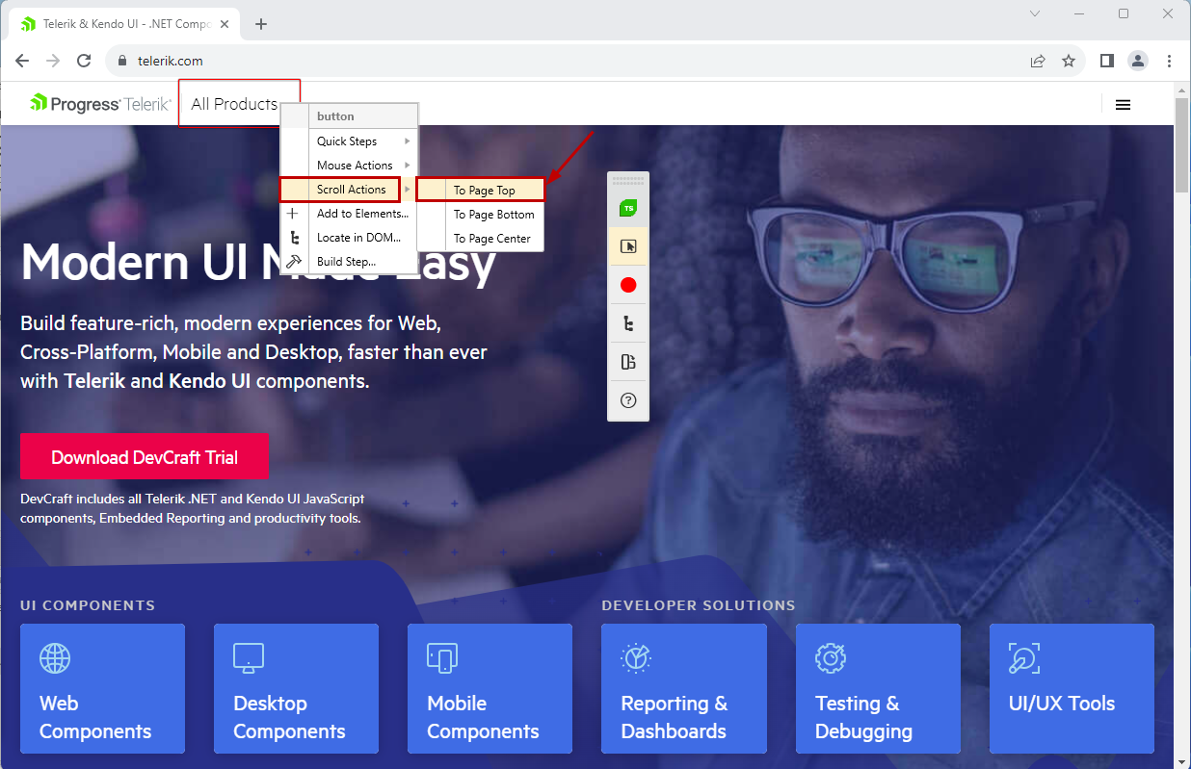Click the tab search chevron in title bar

[1035, 13]
